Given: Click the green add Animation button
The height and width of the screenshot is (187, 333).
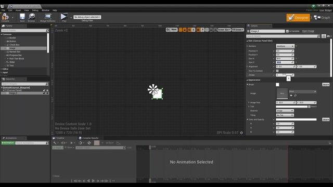Looking at the screenshot, I should click(x=8, y=143).
